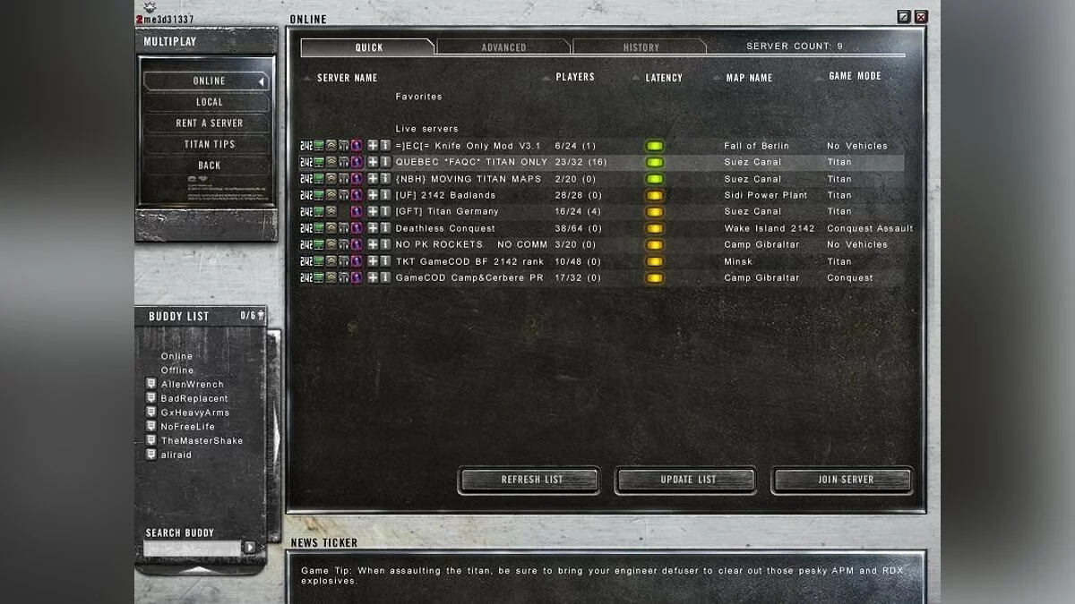Show NO PK ROCKETS server info
Viewport: 1075px width, 604px height.
pyautogui.click(x=385, y=244)
